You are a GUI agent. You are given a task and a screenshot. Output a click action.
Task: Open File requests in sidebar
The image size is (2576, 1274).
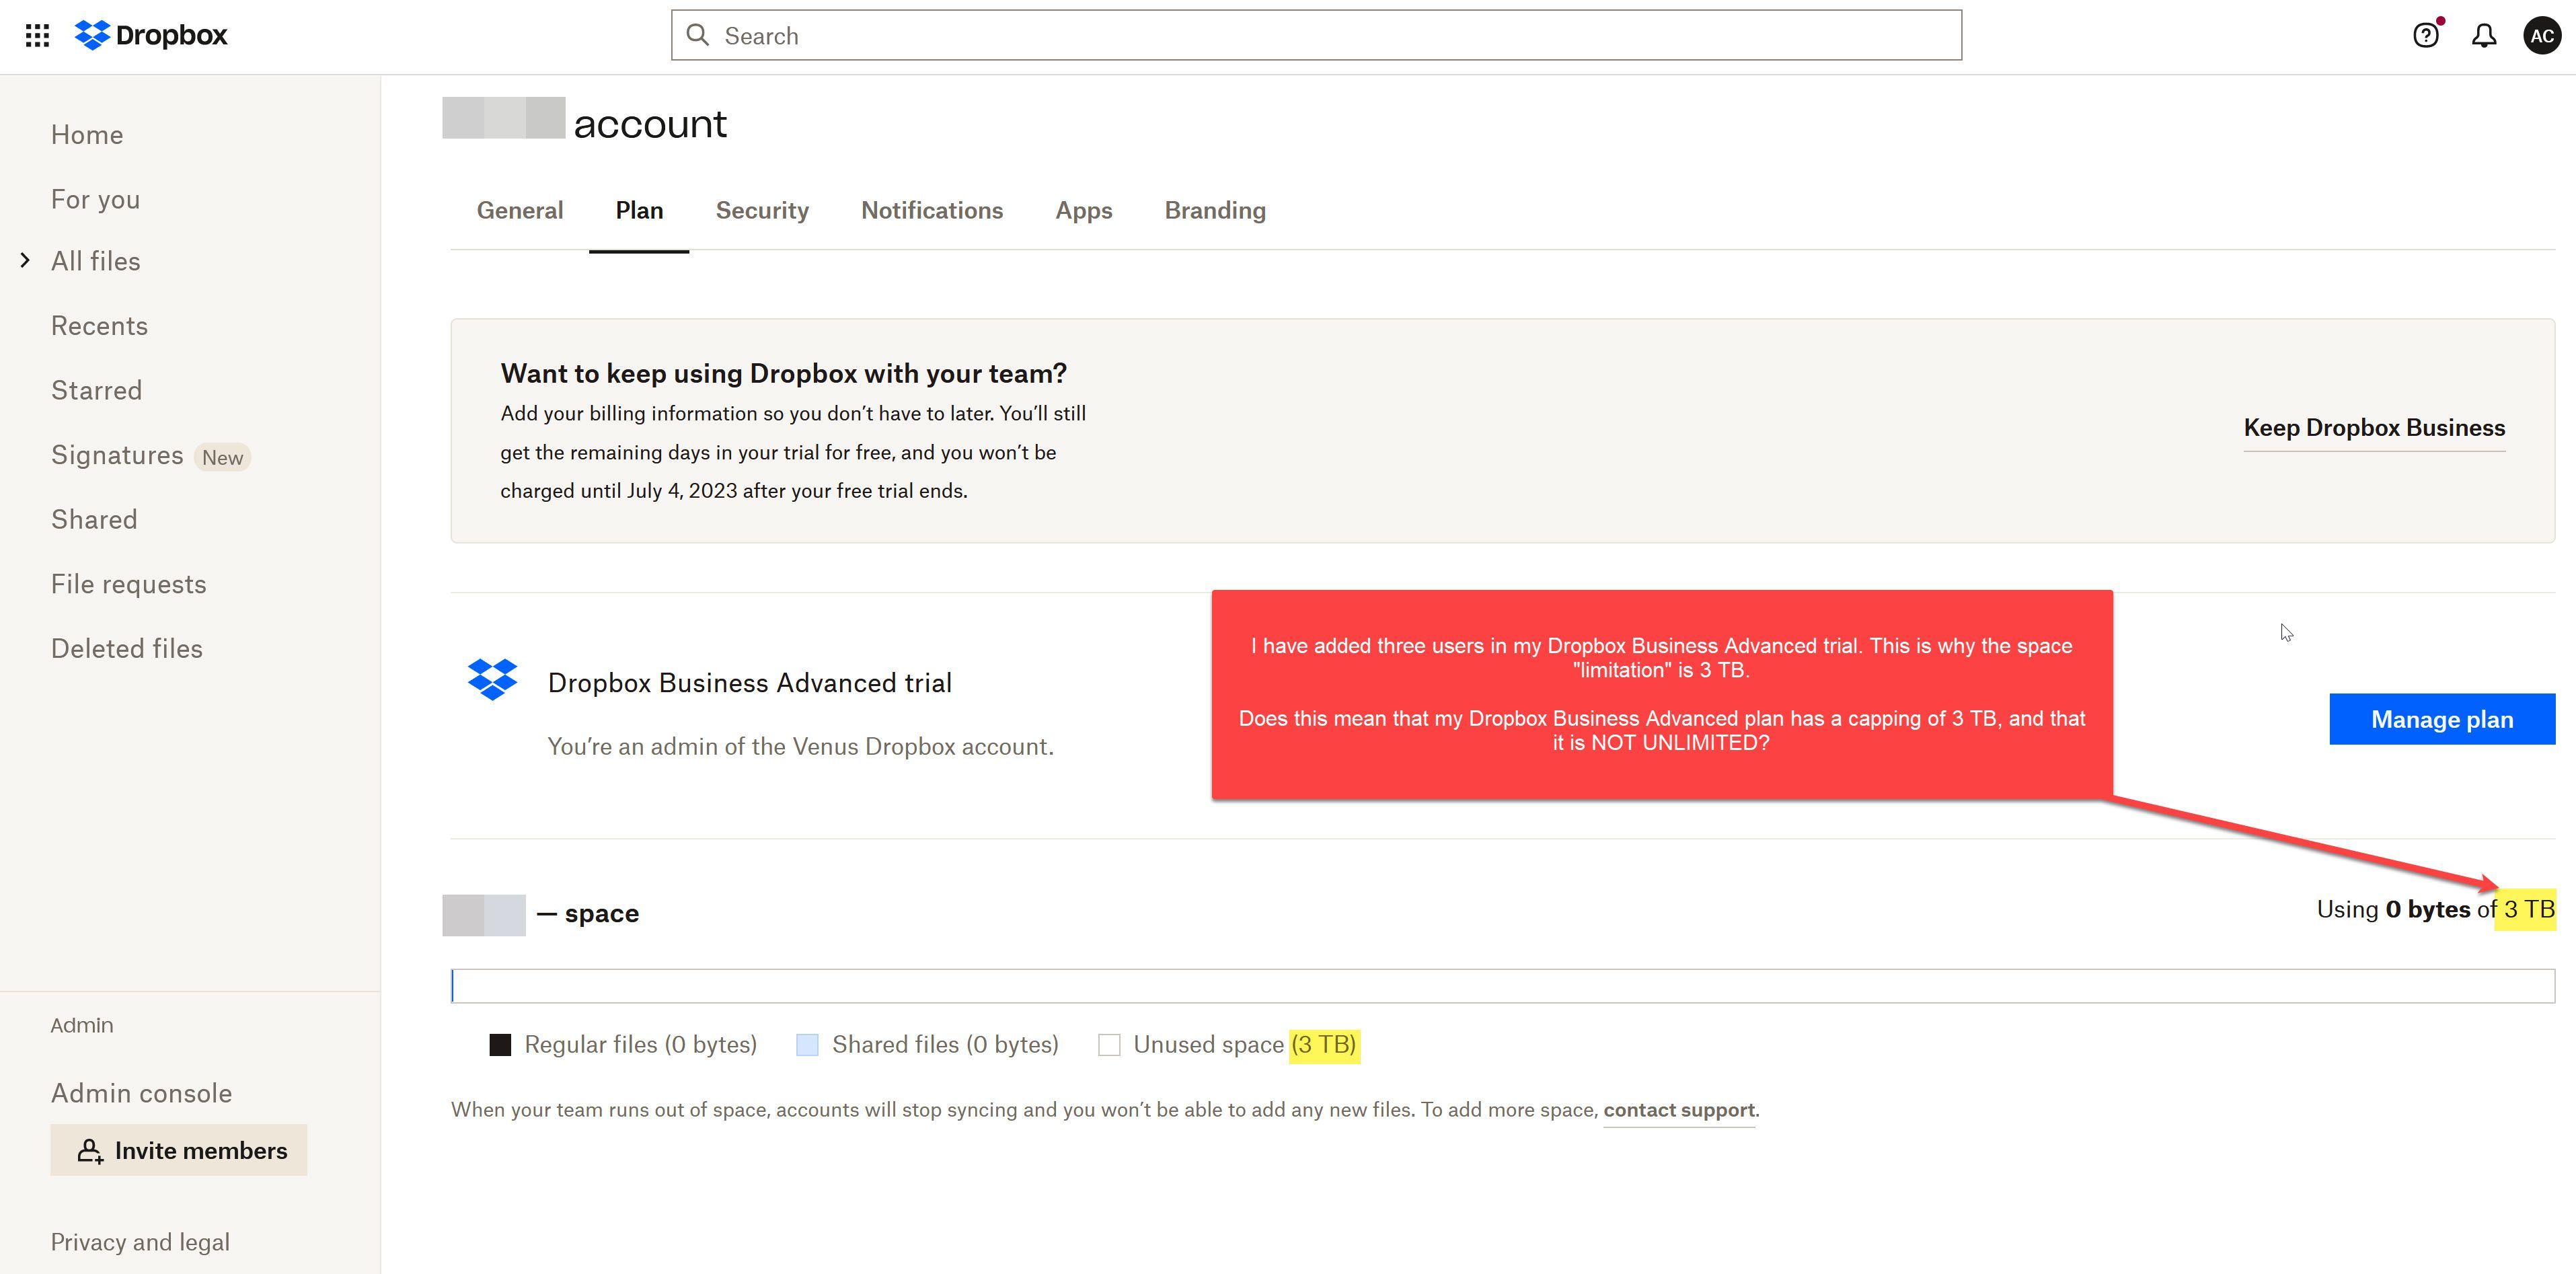click(128, 584)
